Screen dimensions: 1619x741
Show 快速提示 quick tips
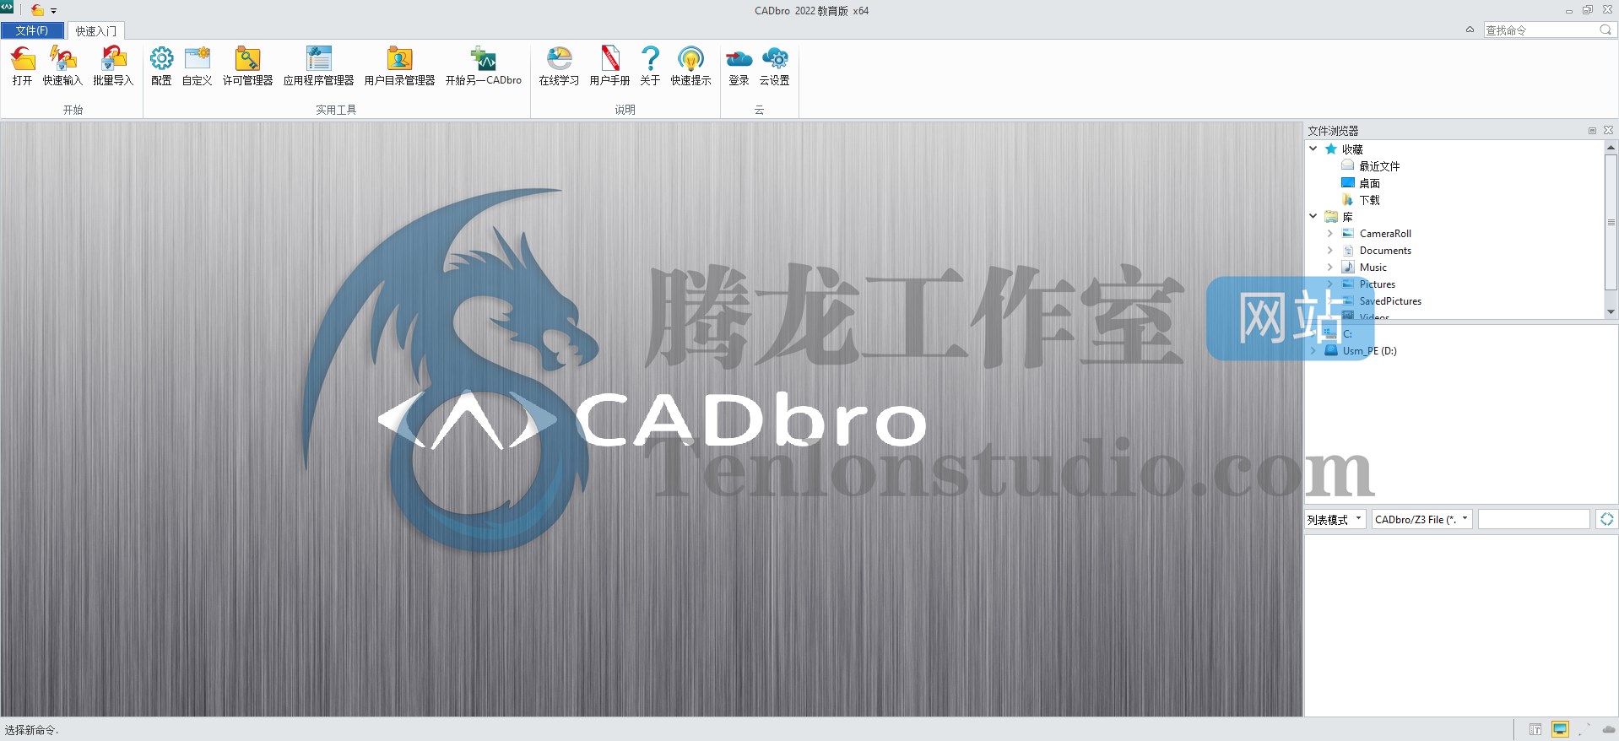point(690,66)
